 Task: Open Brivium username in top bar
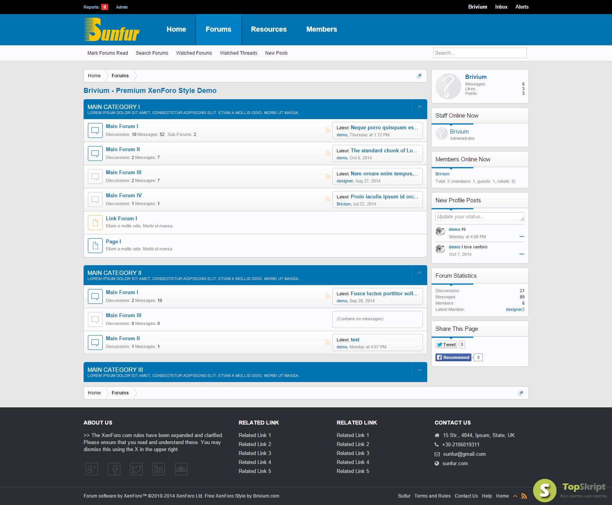coord(478,7)
